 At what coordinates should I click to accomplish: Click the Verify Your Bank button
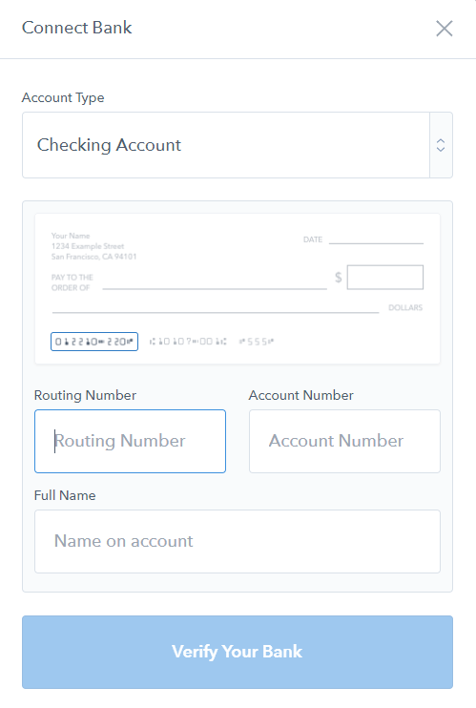238,652
